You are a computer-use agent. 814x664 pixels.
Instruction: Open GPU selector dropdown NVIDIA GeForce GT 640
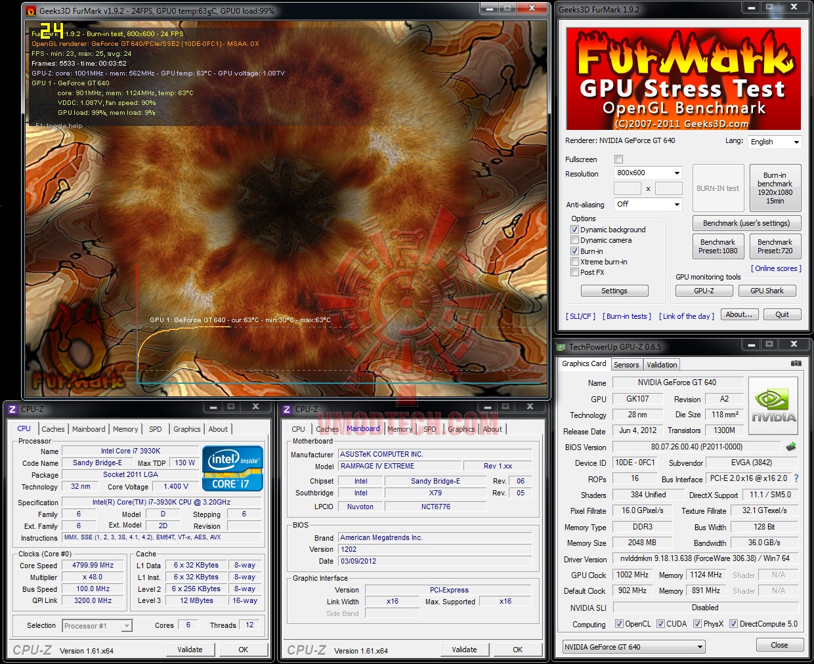(633, 646)
